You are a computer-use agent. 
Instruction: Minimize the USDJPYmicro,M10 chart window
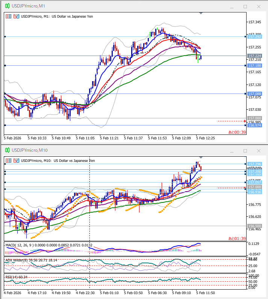click(x=232, y=150)
